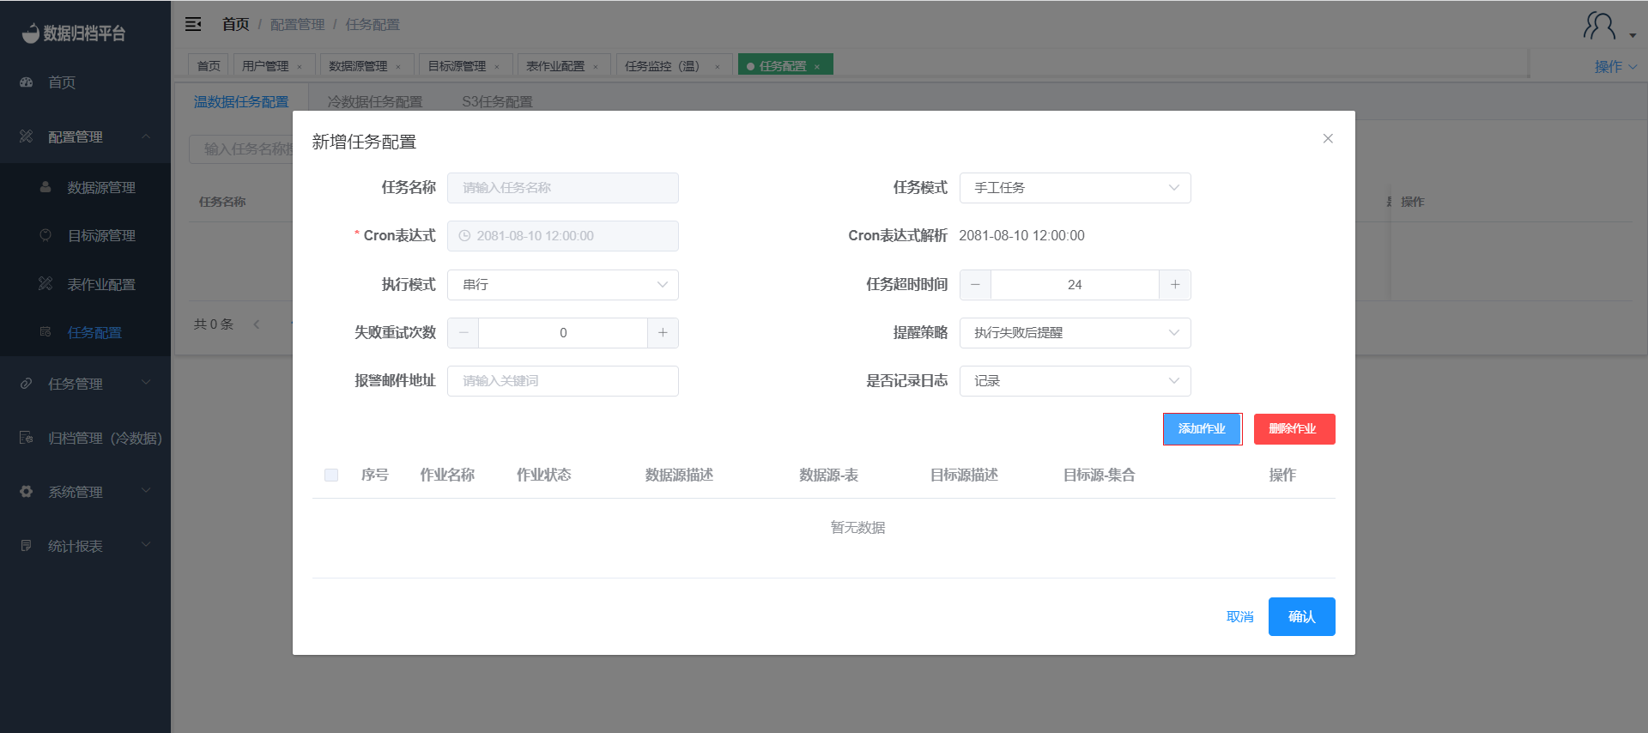Open 目标源管理 in the sidebar
Screen dimensions: 1648x733
click(x=101, y=235)
